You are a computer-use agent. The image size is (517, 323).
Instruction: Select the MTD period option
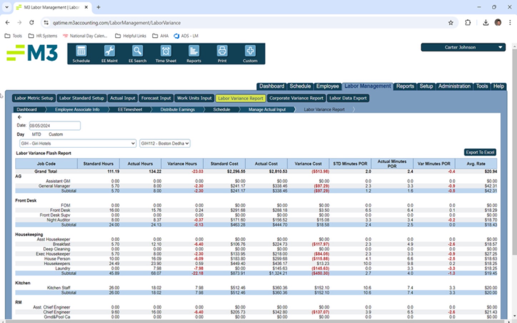coord(36,135)
